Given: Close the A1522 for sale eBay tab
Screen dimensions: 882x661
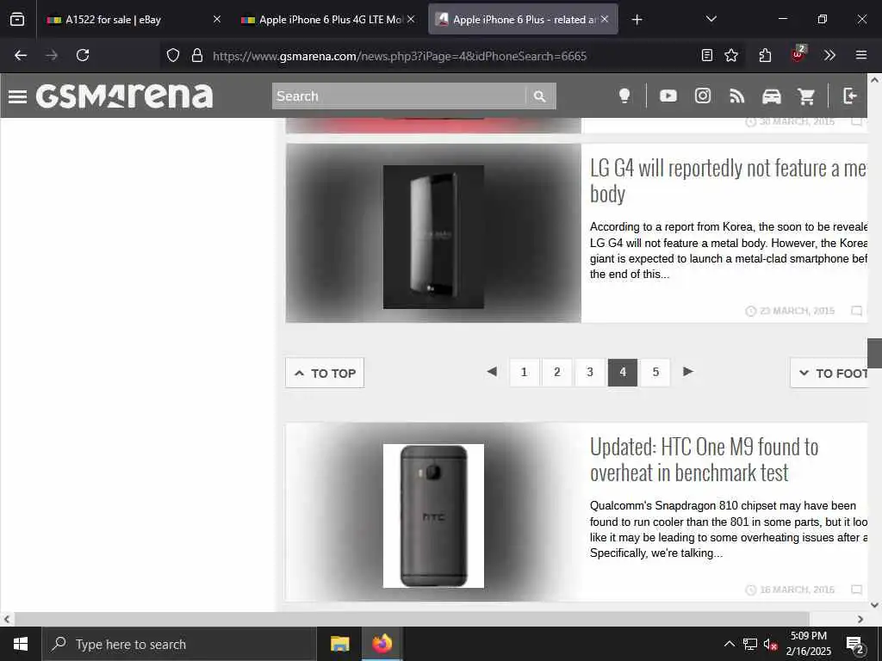Looking at the screenshot, I should tap(217, 19).
